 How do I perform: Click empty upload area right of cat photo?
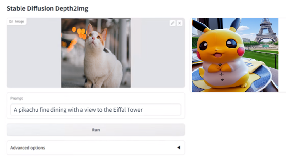158,55
